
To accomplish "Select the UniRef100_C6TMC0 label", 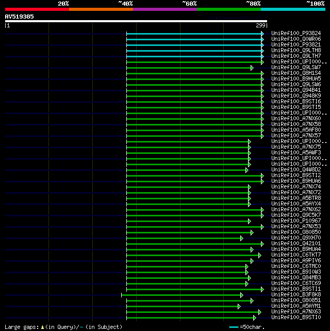I will click(296, 266).
